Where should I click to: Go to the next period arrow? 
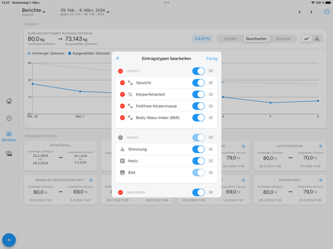point(311,12)
